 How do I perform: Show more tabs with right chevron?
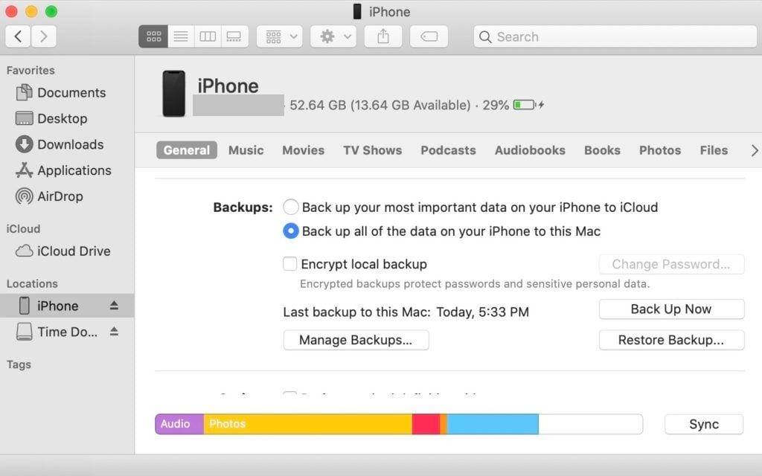[754, 150]
